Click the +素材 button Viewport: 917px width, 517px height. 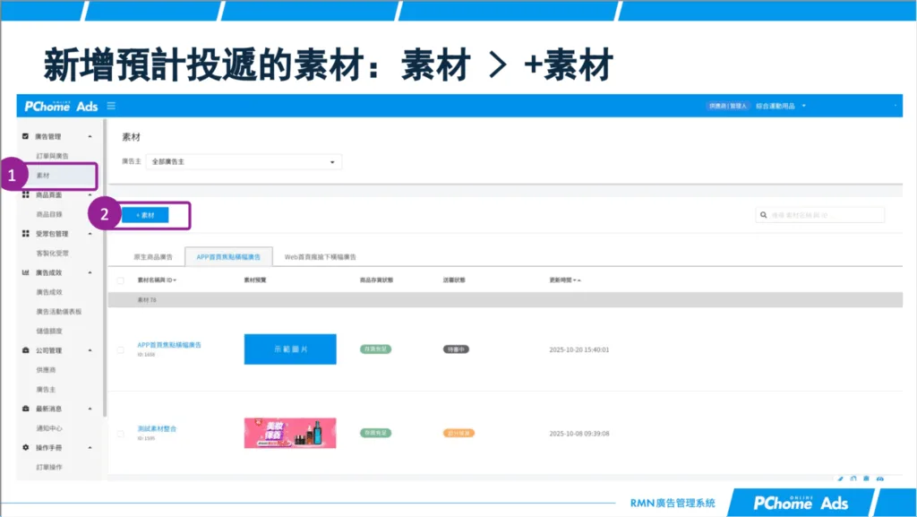coord(146,214)
